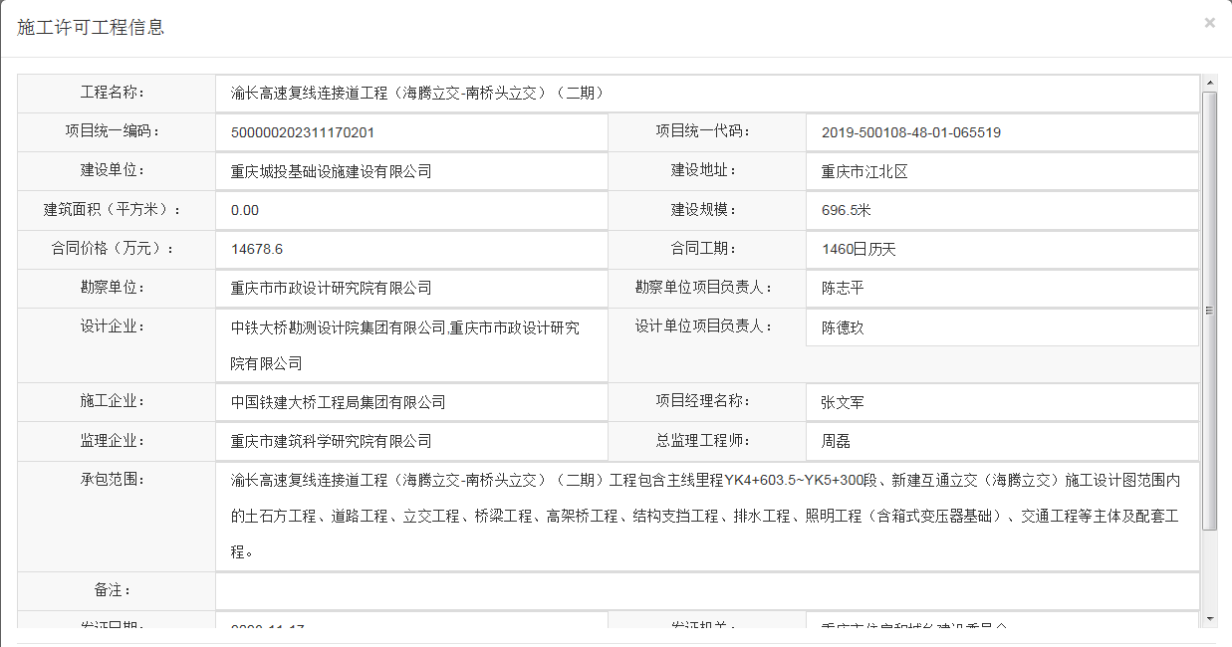The image size is (1232, 647).
Task: Click the 勘察单位项目负责人 label
Action: point(703,287)
